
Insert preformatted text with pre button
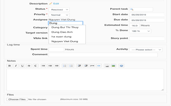point(92,66)
